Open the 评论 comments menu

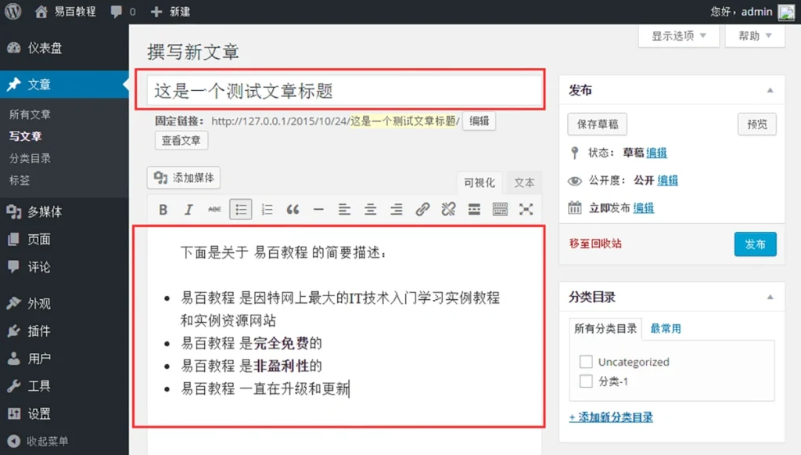[x=64, y=267]
